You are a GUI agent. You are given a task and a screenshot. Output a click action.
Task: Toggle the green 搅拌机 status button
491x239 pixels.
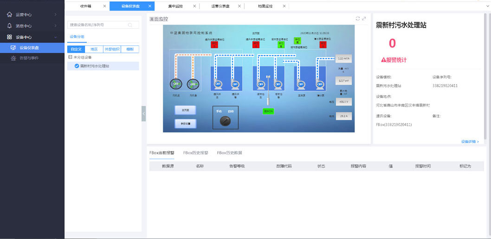268,112
